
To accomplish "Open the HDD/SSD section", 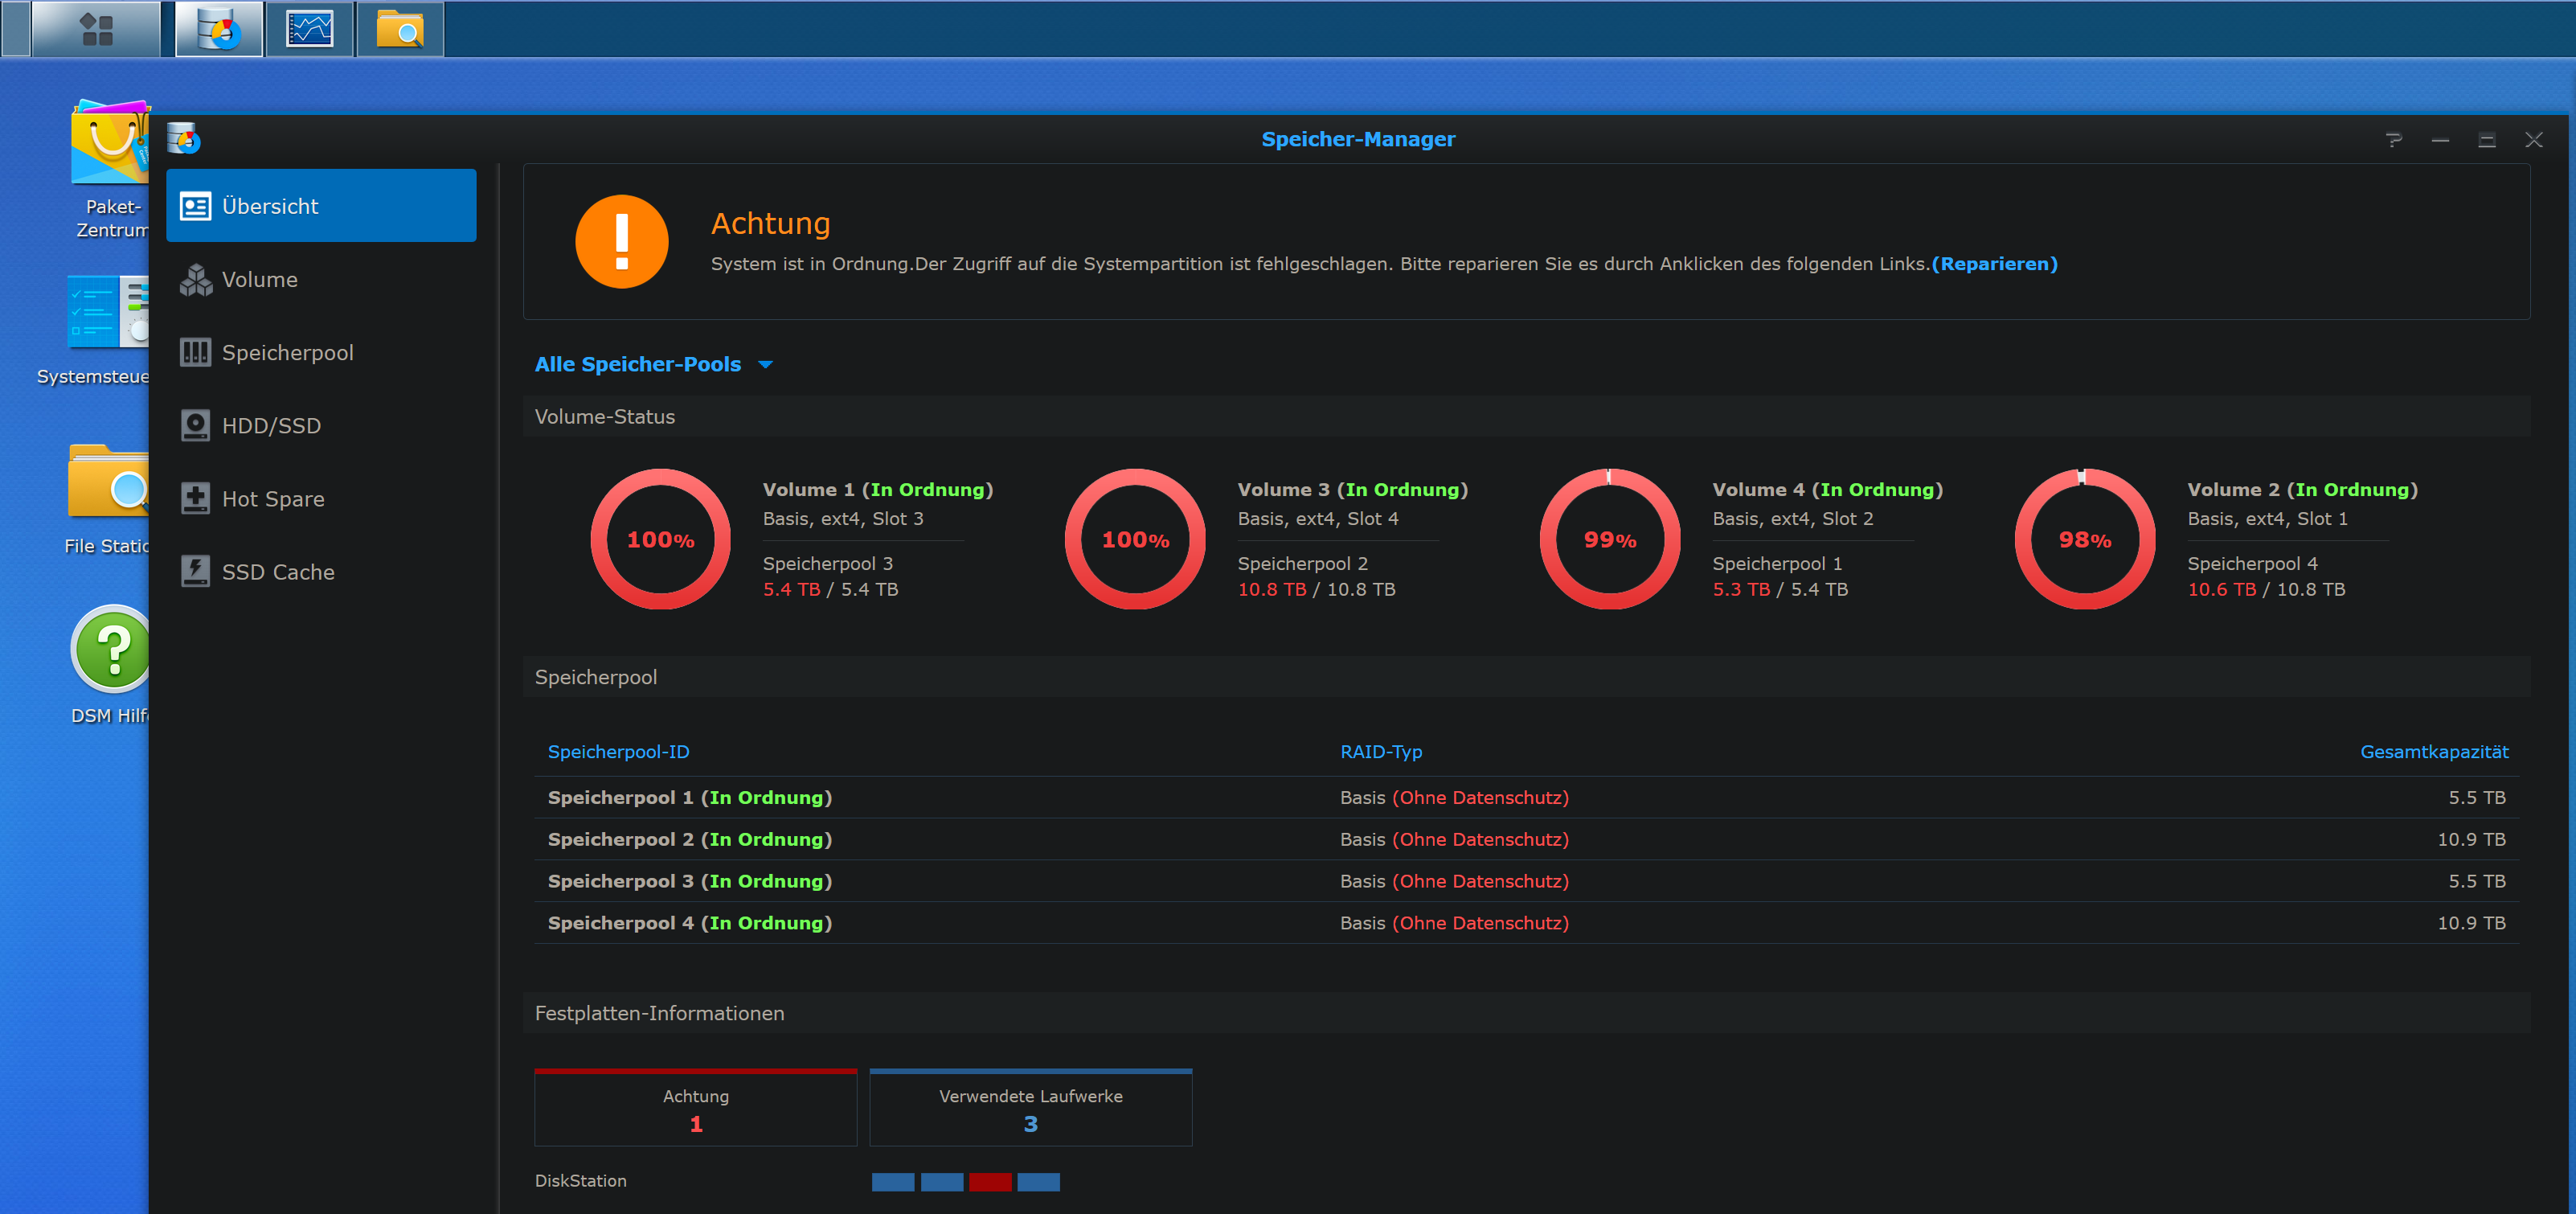I will point(271,425).
